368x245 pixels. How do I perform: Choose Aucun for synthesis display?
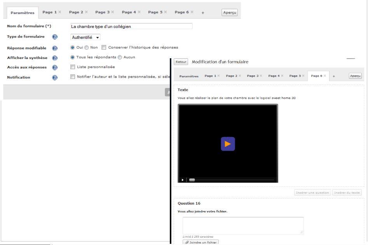pyautogui.click(x=120, y=57)
